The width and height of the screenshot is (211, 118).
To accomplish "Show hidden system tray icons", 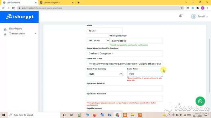I will pos(170,115).
